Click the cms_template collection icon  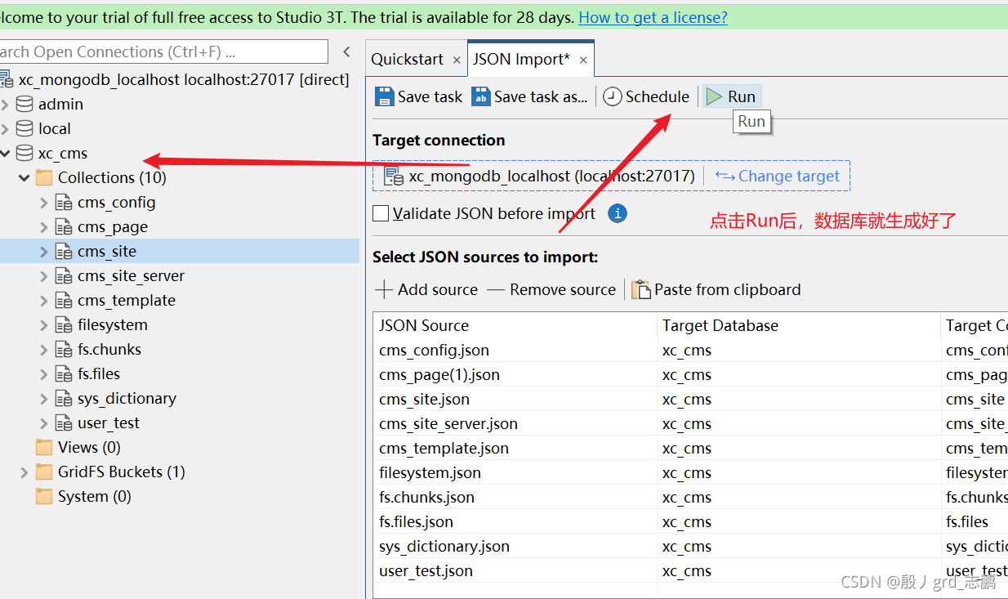(x=64, y=300)
